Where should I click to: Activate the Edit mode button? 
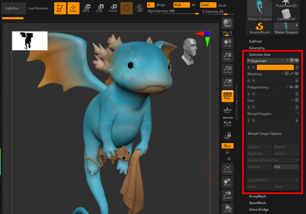pos(60,8)
